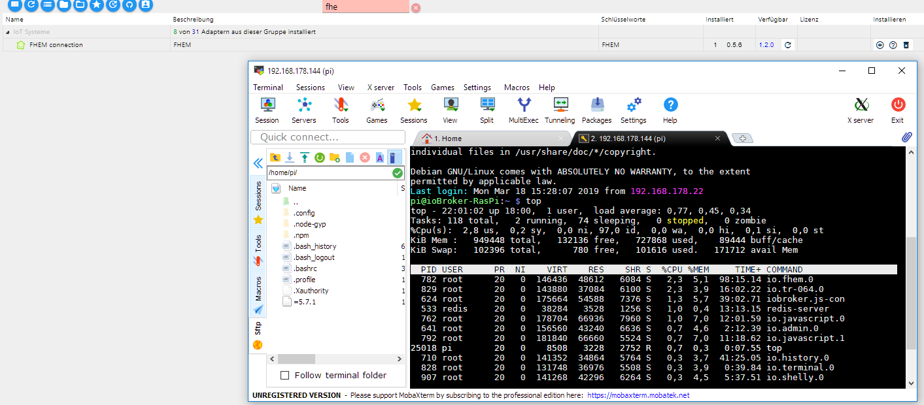Add FHEM adapter instance with plus icon

pos(880,45)
